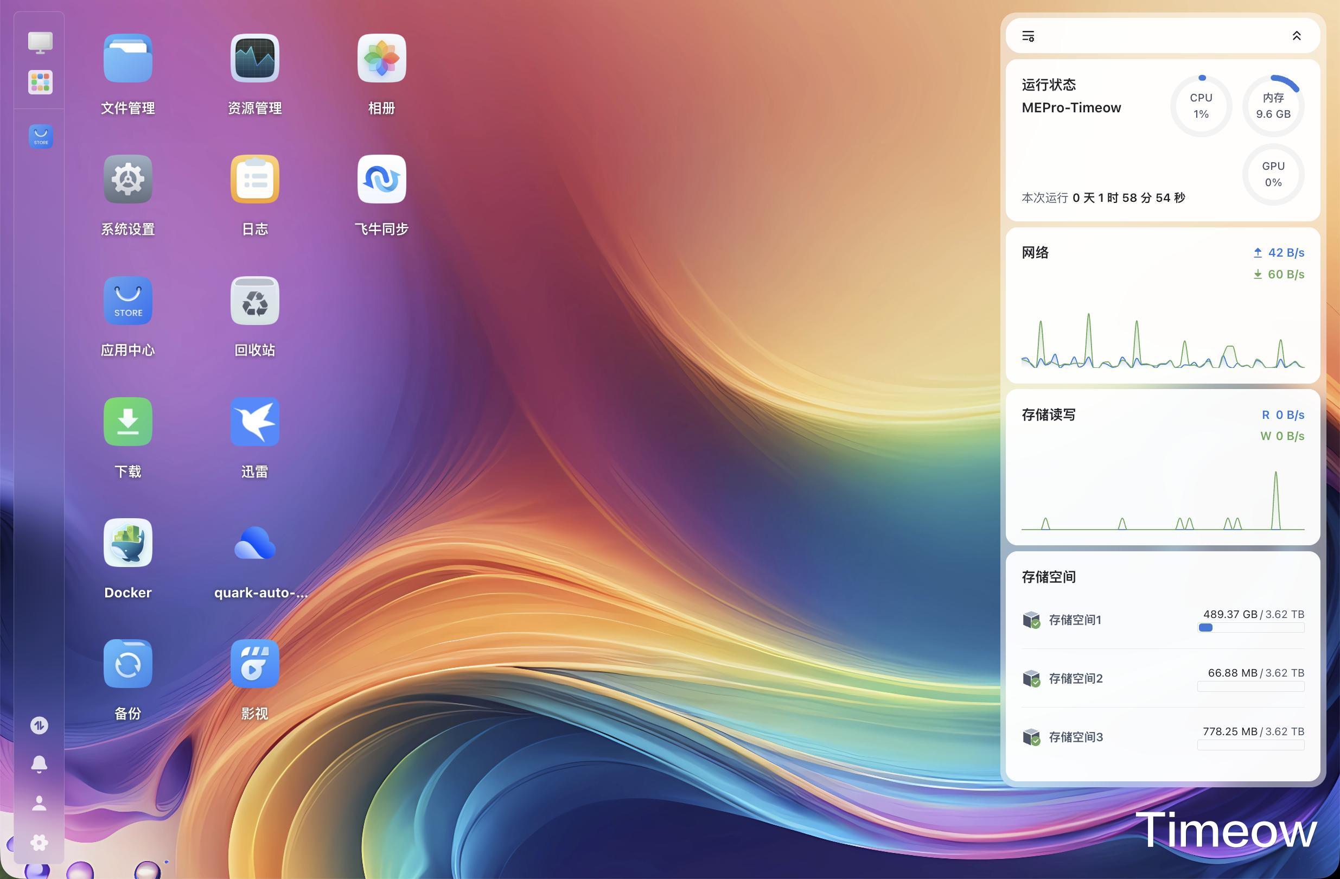The width and height of the screenshot is (1340, 879).
Task: Open the app launcher grid in sidebar
Action: [x=40, y=82]
